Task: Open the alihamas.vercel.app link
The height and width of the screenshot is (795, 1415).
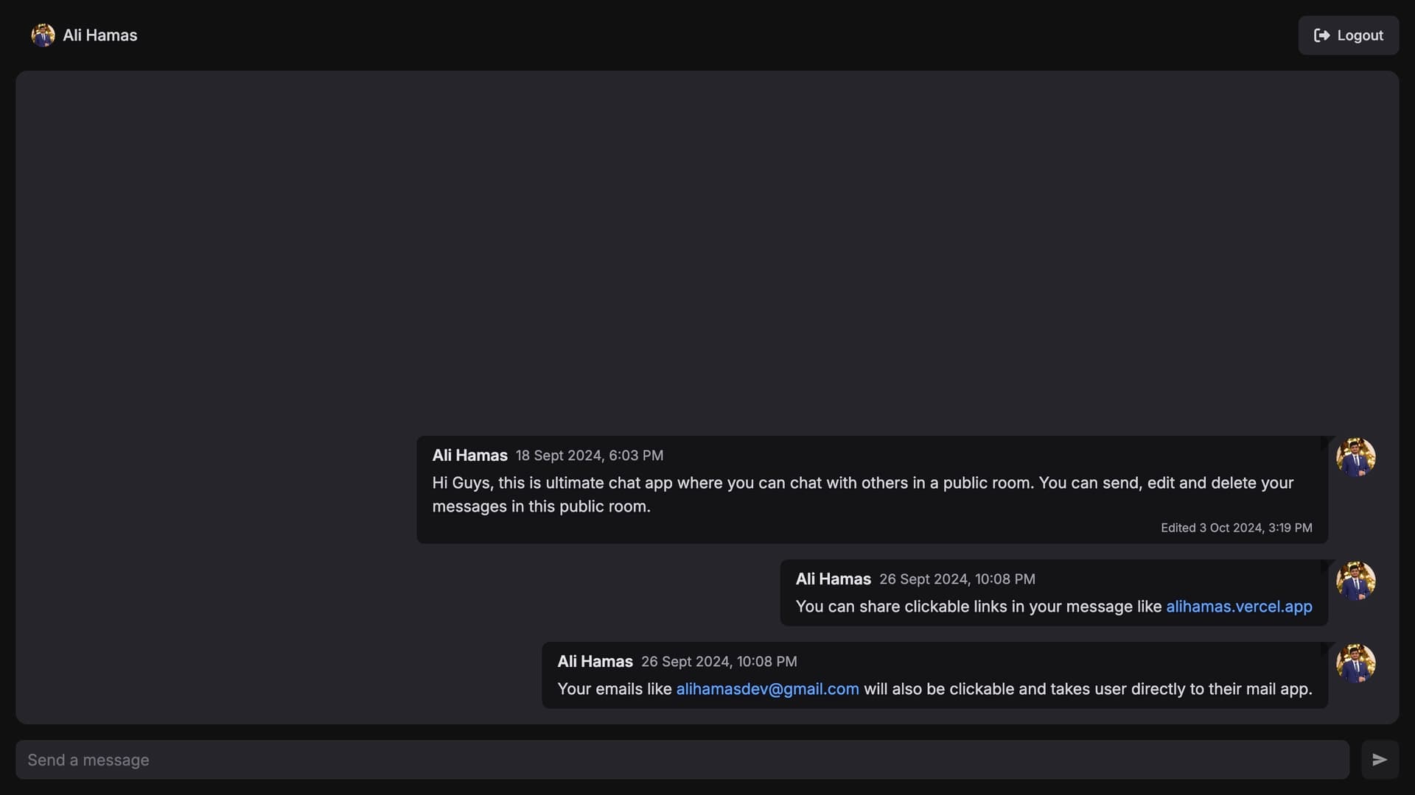Action: tap(1239, 607)
